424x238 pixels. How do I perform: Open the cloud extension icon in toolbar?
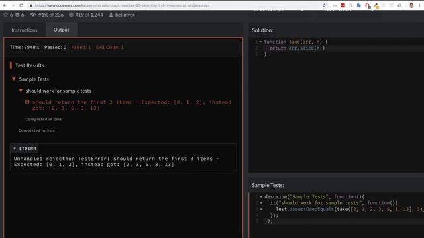[x=399, y=5]
